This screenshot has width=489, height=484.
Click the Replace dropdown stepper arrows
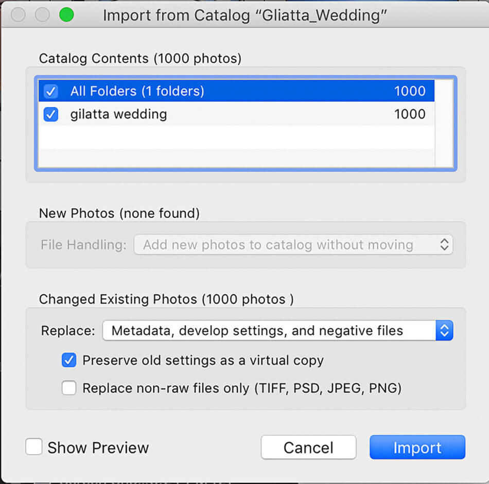coord(444,331)
